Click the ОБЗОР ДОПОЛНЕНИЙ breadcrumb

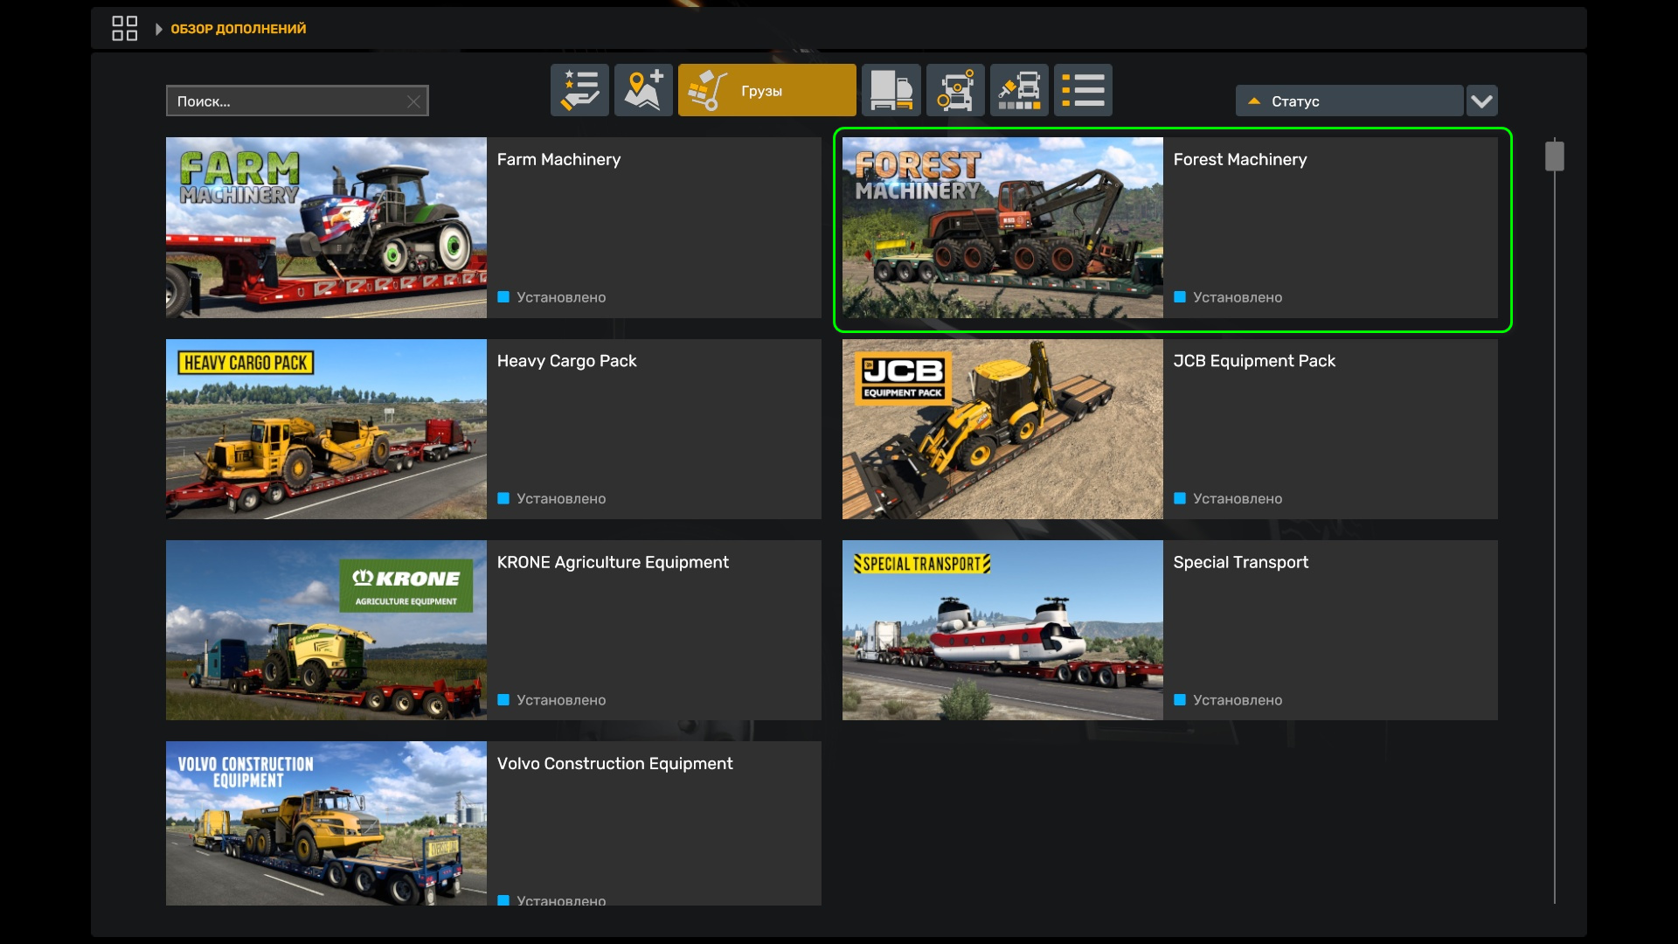238,29
